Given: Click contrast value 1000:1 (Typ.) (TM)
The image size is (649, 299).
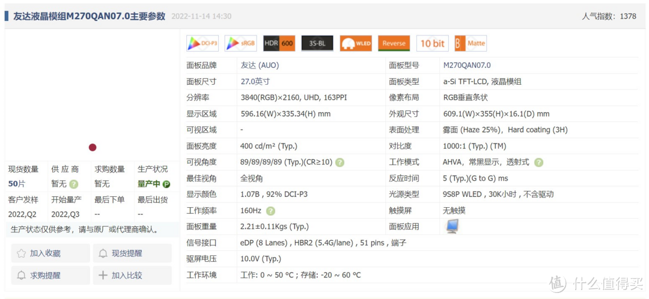Looking at the screenshot, I should [x=474, y=146].
